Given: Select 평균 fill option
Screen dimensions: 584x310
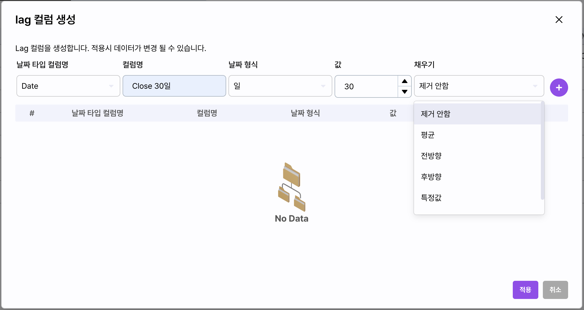Looking at the screenshot, I should (477, 135).
